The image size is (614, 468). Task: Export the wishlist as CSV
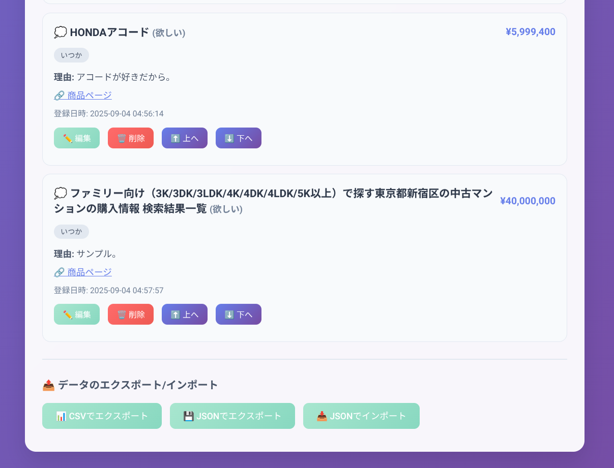coord(102,416)
